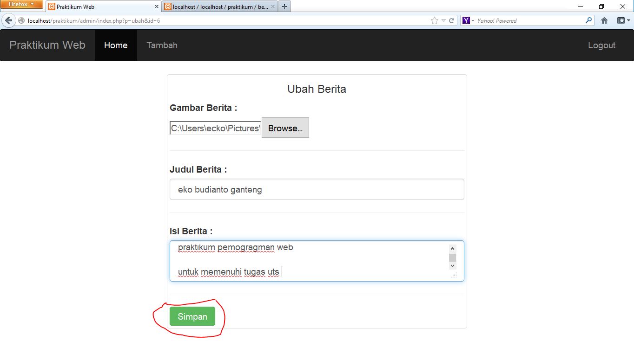Click Browse to choose an image
Viewport: 634px width, 341px height.
tap(285, 128)
